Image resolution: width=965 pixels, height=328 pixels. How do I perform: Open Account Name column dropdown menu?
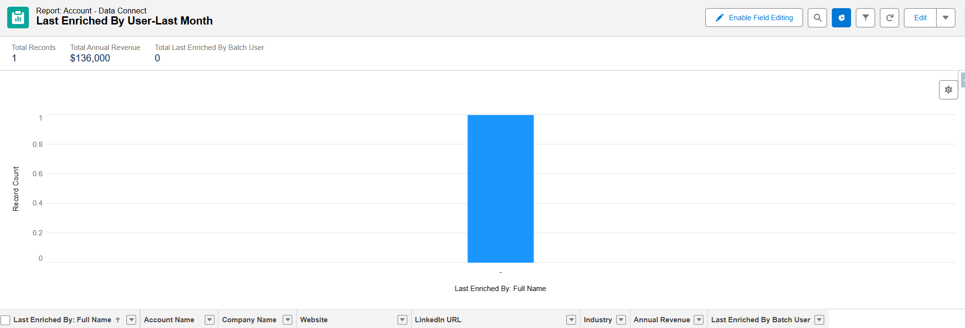click(x=210, y=320)
